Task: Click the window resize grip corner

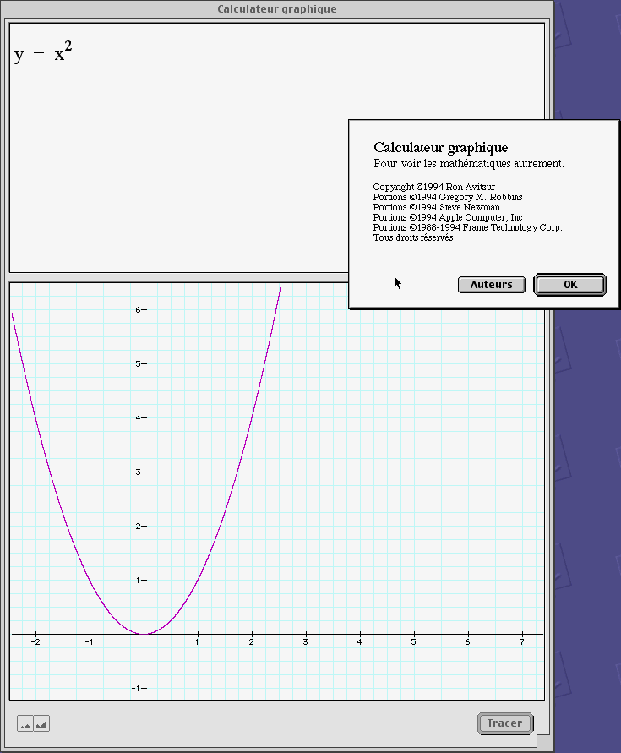Action: pyautogui.click(x=543, y=741)
